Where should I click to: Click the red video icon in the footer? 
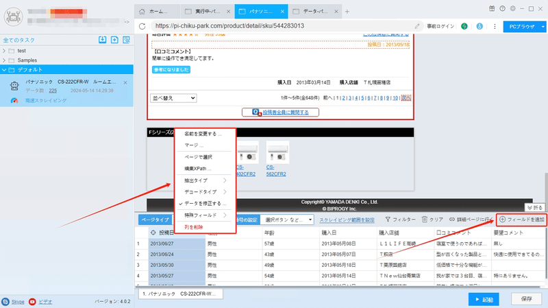32,302
